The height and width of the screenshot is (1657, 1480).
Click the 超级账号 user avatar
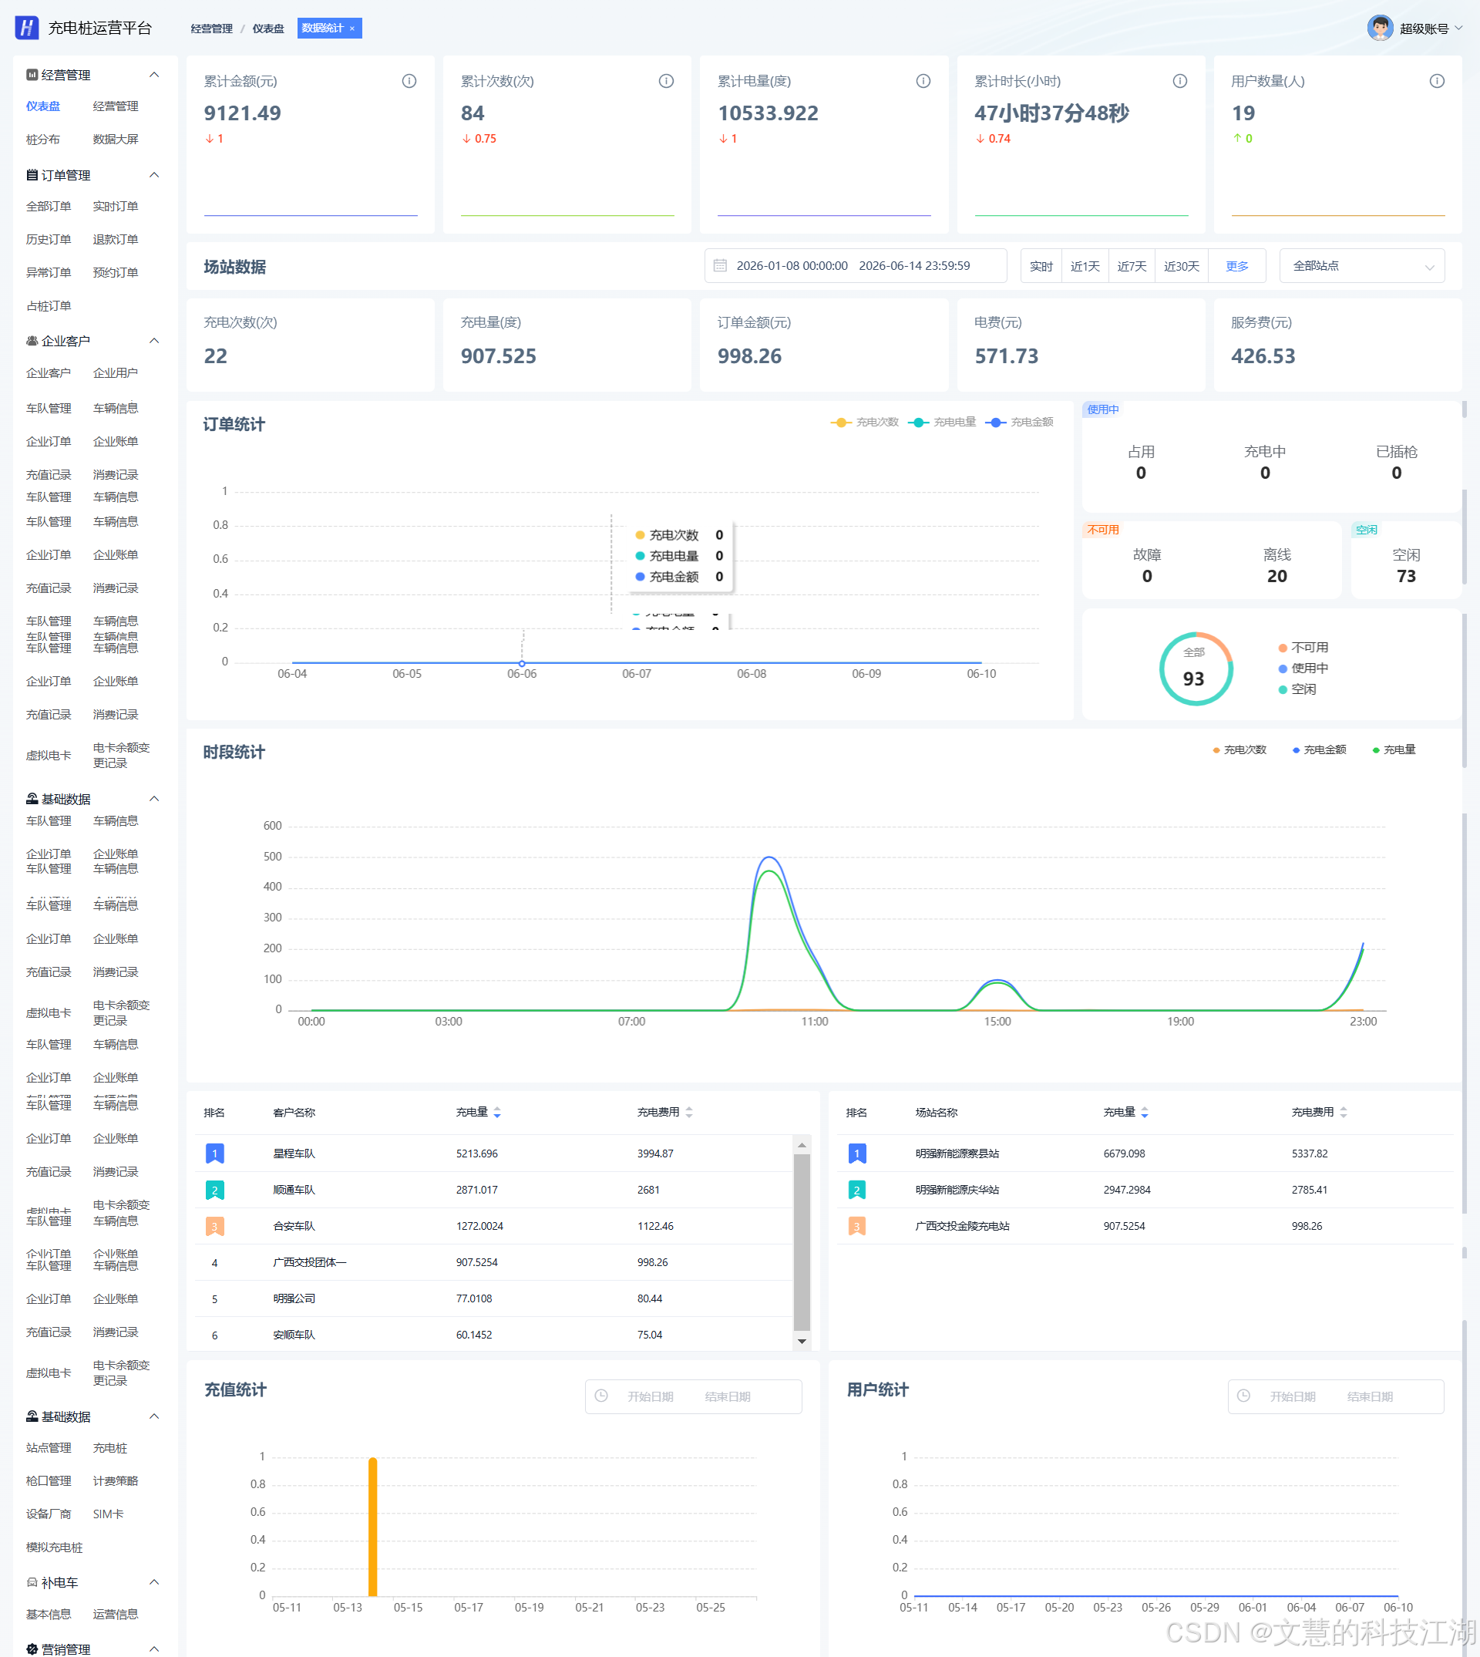(x=1379, y=28)
